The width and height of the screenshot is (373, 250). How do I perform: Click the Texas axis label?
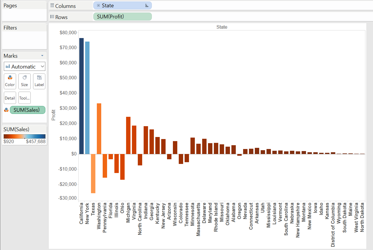pyautogui.click(x=93, y=209)
